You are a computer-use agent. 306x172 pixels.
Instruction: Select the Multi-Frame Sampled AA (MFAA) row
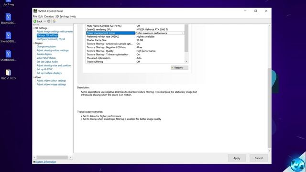click(135, 26)
